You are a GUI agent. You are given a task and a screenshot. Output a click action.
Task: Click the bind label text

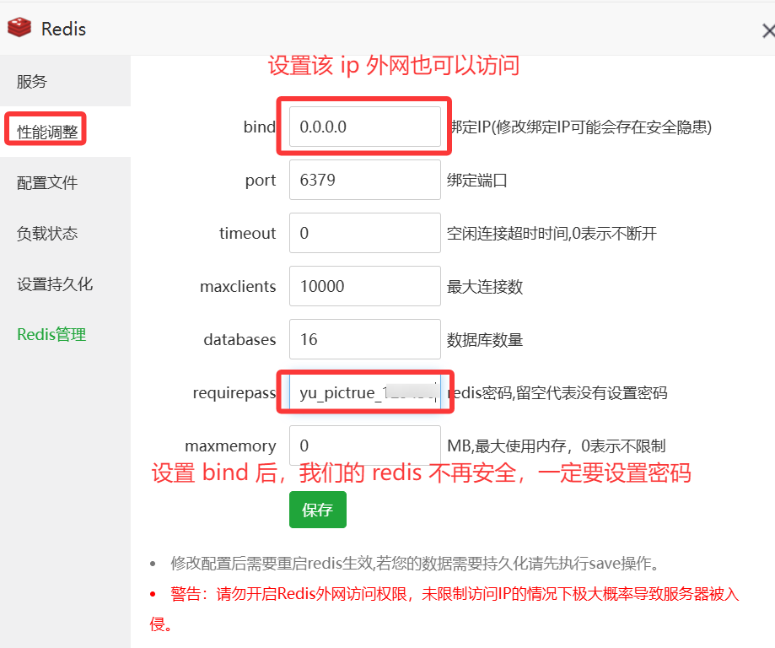[260, 127]
